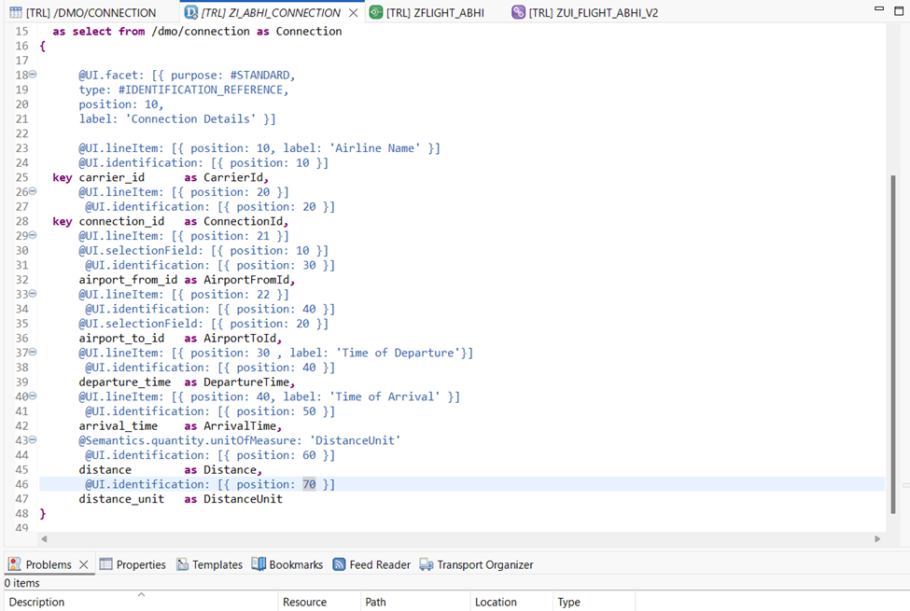The height and width of the screenshot is (611, 910).
Task: Fold the Time of Departure annotation at line 37
Action: point(34,353)
